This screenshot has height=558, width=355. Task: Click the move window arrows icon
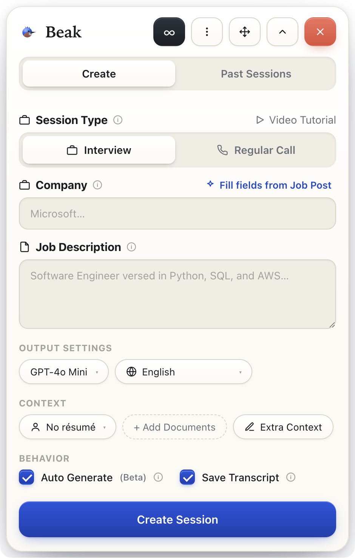245,32
